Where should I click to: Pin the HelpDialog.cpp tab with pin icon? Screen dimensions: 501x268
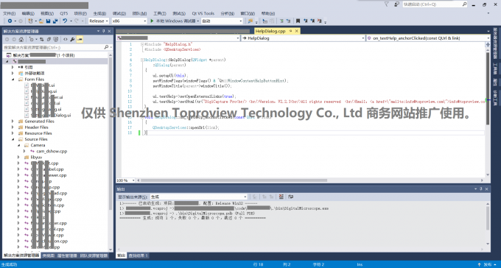point(291,31)
